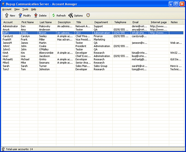Minimize the Account Manager window
186x152 pixels.
click(171, 4)
